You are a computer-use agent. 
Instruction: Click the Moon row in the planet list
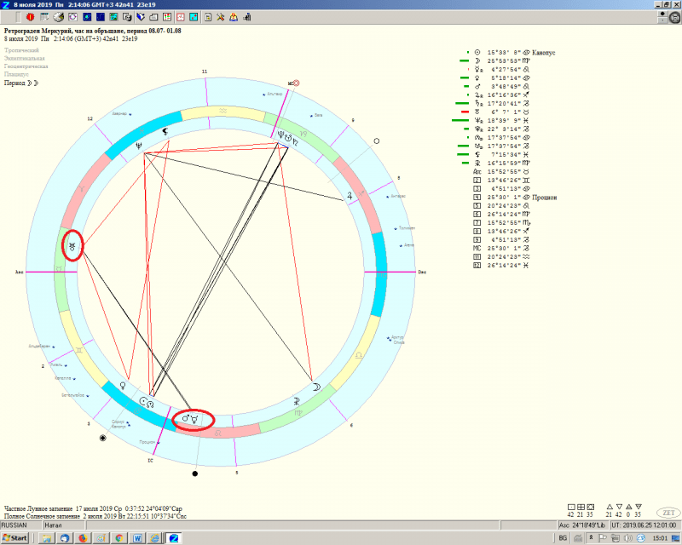coord(503,61)
